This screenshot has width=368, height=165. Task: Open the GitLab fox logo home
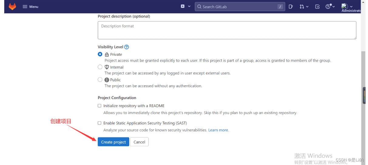pos(12,6)
